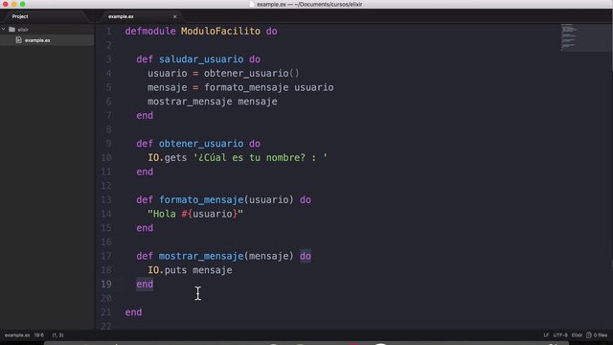613x345 pixels.
Task: Click the defmodule keyword on line 1
Action: [150, 31]
